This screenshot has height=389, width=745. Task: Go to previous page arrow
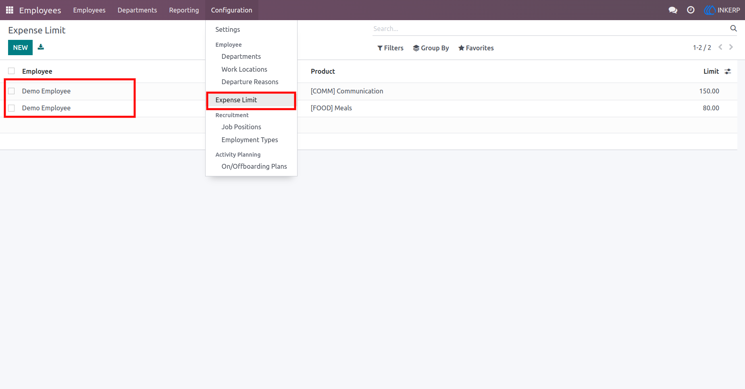point(720,48)
